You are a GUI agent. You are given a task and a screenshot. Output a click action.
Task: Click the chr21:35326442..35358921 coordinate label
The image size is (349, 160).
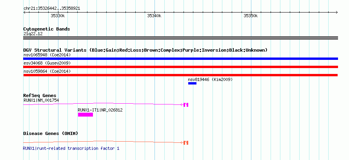point(52,9)
